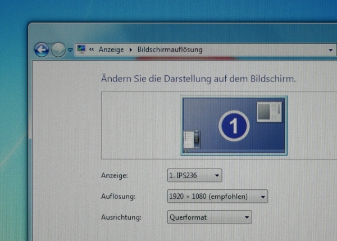Image resolution: width=337 pixels, height=241 pixels.
Task: Click the display icon in address bar
Action: pos(81,49)
